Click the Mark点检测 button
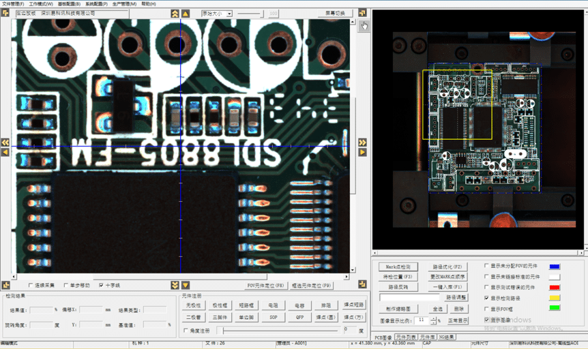This screenshot has height=349, width=588. tap(398, 267)
